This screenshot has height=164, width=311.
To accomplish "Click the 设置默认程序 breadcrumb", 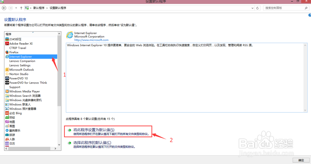I will tap(58, 8).
